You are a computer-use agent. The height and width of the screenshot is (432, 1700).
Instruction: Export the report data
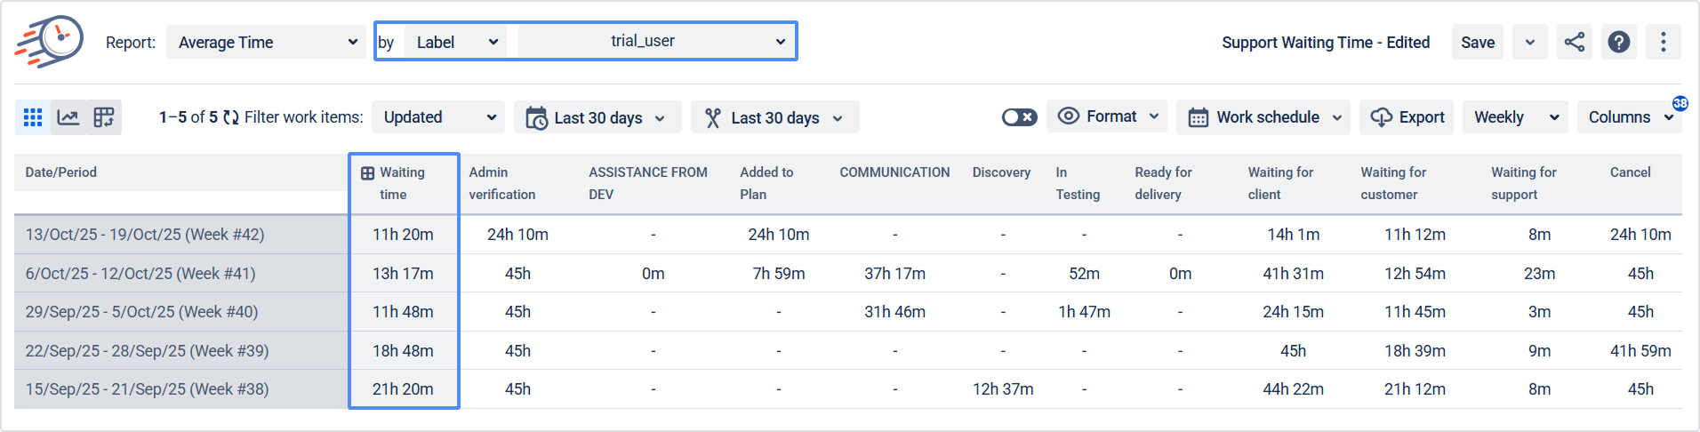1407,117
